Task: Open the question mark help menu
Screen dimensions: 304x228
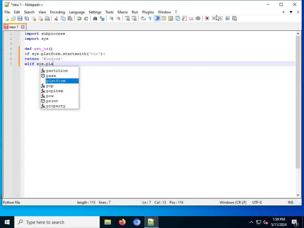Action: 176,12
